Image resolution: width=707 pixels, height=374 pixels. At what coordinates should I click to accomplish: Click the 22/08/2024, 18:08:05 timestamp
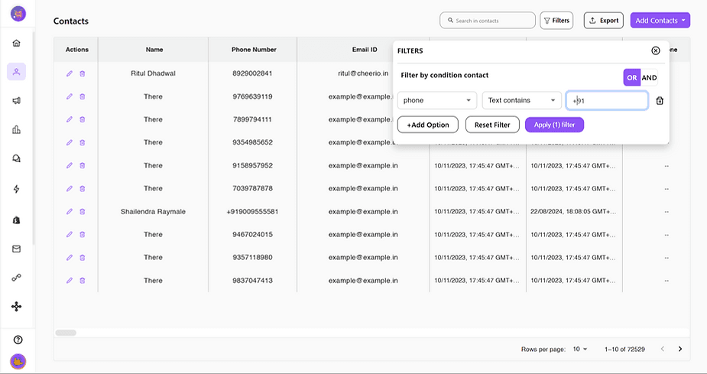tap(573, 212)
